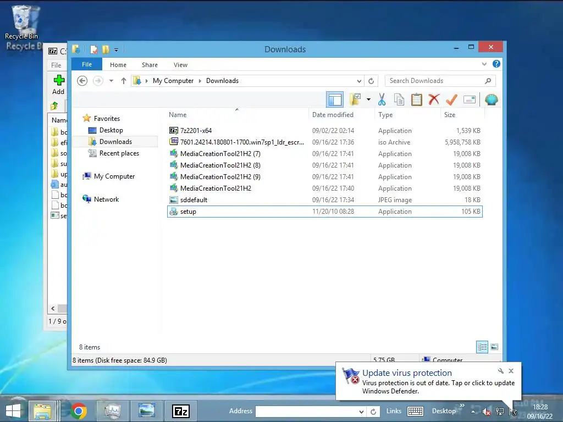Select the MediaCreationTool21H2 (8) file
This screenshot has width=563, height=422.
point(325,165)
